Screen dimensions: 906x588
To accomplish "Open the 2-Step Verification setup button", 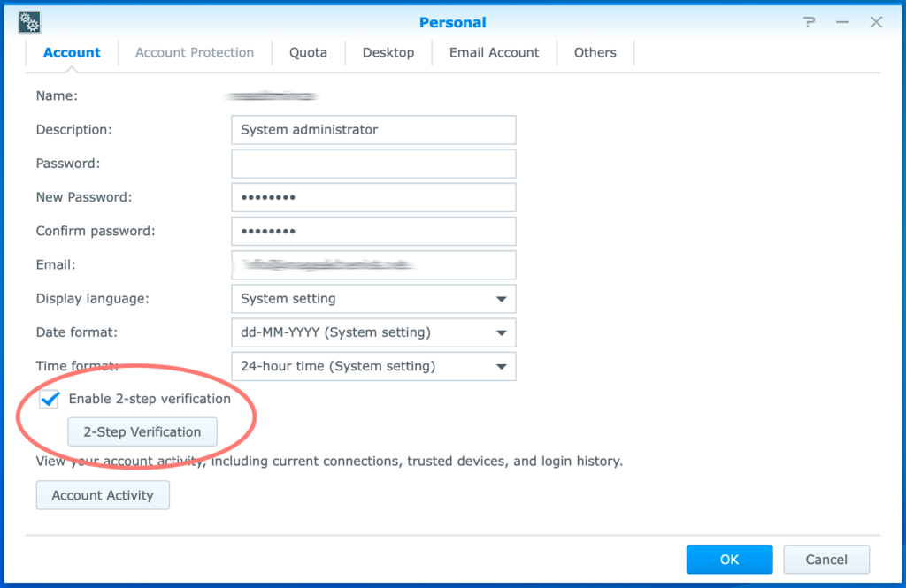I will point(142,431).
